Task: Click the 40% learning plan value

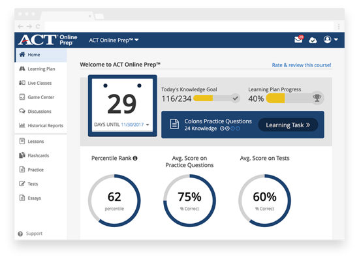Action: [x=256, y=99]
